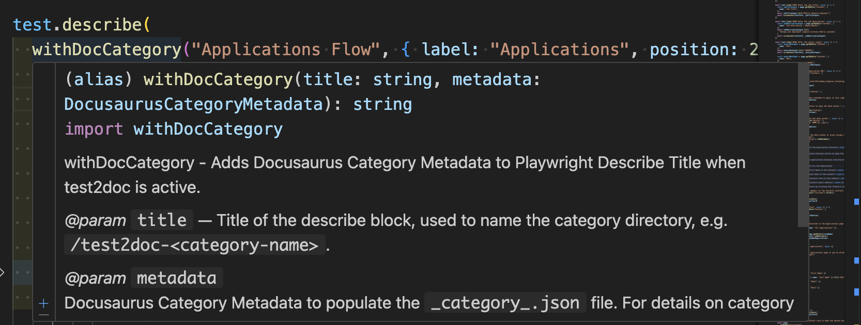
Task: Click the title parameter name in the tooltip
Action: click(161, 220)
